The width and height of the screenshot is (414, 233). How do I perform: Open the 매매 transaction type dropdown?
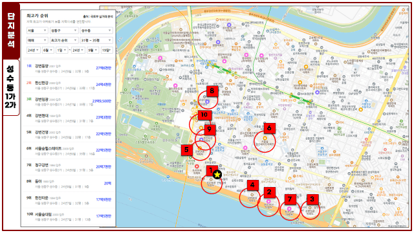[x=37, y=40]
